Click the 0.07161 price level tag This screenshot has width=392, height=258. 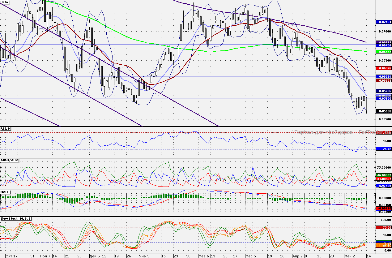[x=383, y=22]
